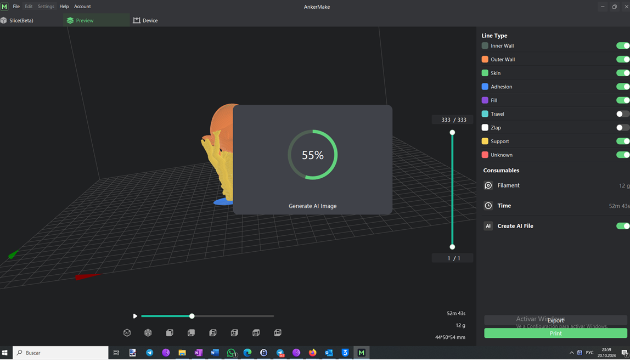
Task: Open the File menu
Action: click(16, 6)
